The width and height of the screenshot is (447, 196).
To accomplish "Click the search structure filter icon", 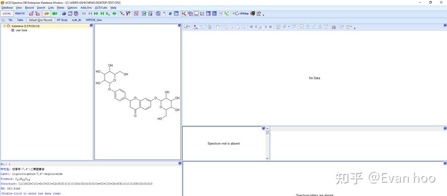I will tap(128, 13).
